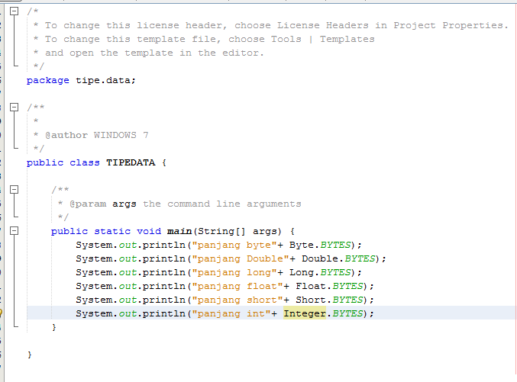Collapse the license header comment fold
Image resolution: width=517 pixels, height=382 pixels.
click(14, 11)
